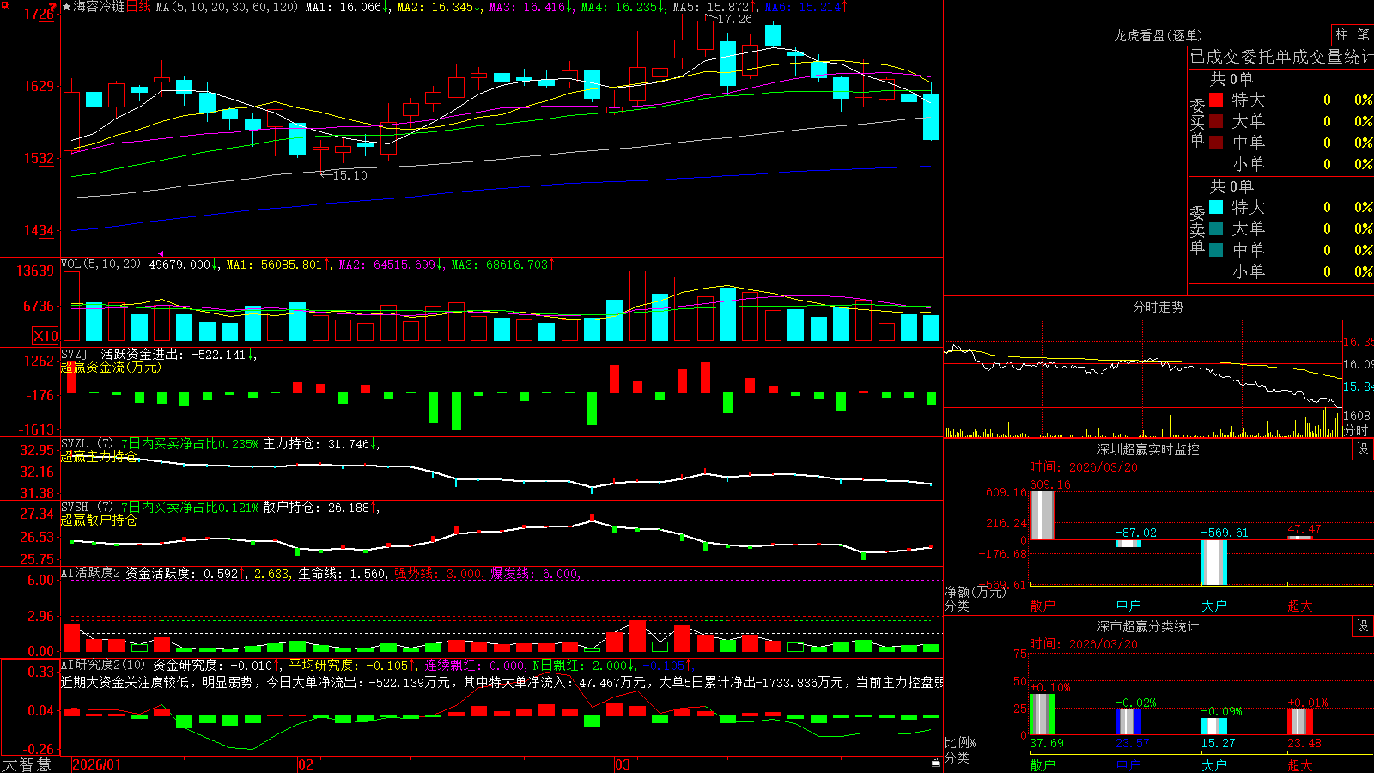Click the 笔 (tick) view button
The height and width of the screenshot is (773, 1374).
(1363, 34)
